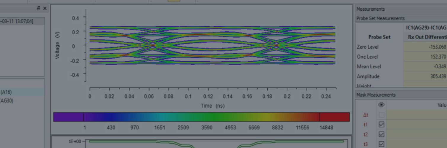
Task: Toggle the t2 mask measurement checkbox
Action: 382,134
